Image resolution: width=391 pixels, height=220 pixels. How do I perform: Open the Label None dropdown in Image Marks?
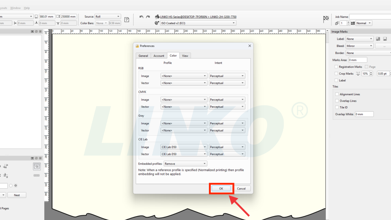[360, 39]
